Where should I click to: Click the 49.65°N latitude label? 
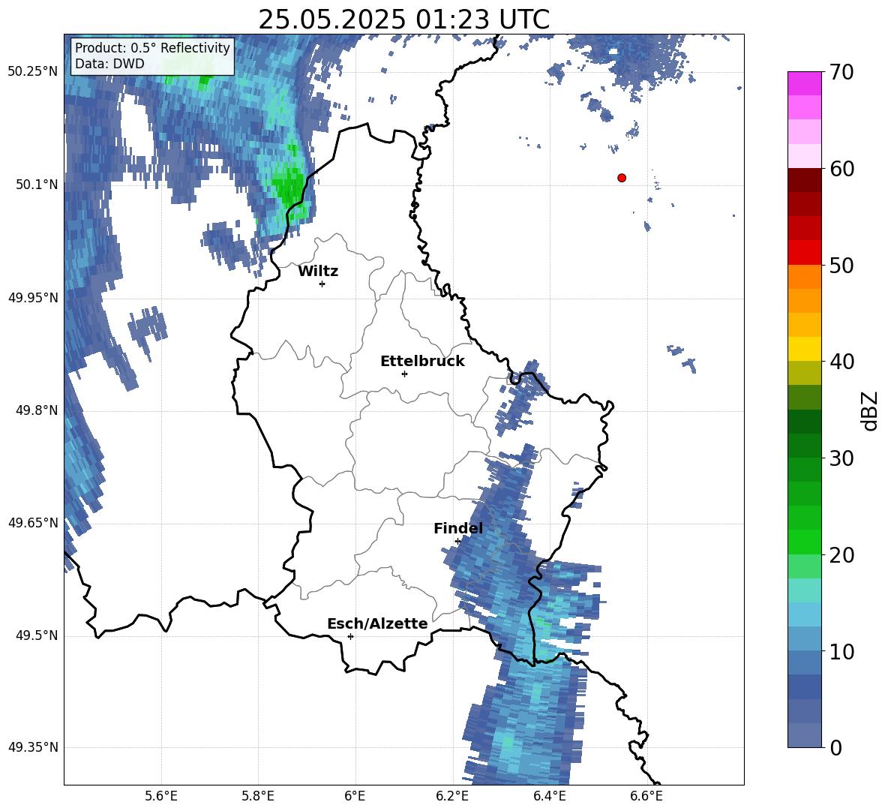point(33,522)
